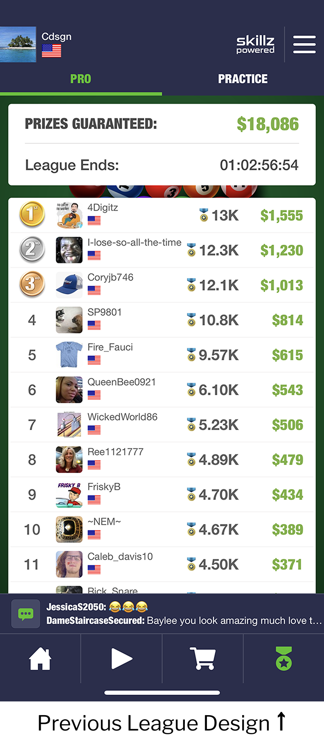The width and height of the screenshot is (324, 738).
Task: Click the Skillz powered logo
Action: (x=255, y=44)
